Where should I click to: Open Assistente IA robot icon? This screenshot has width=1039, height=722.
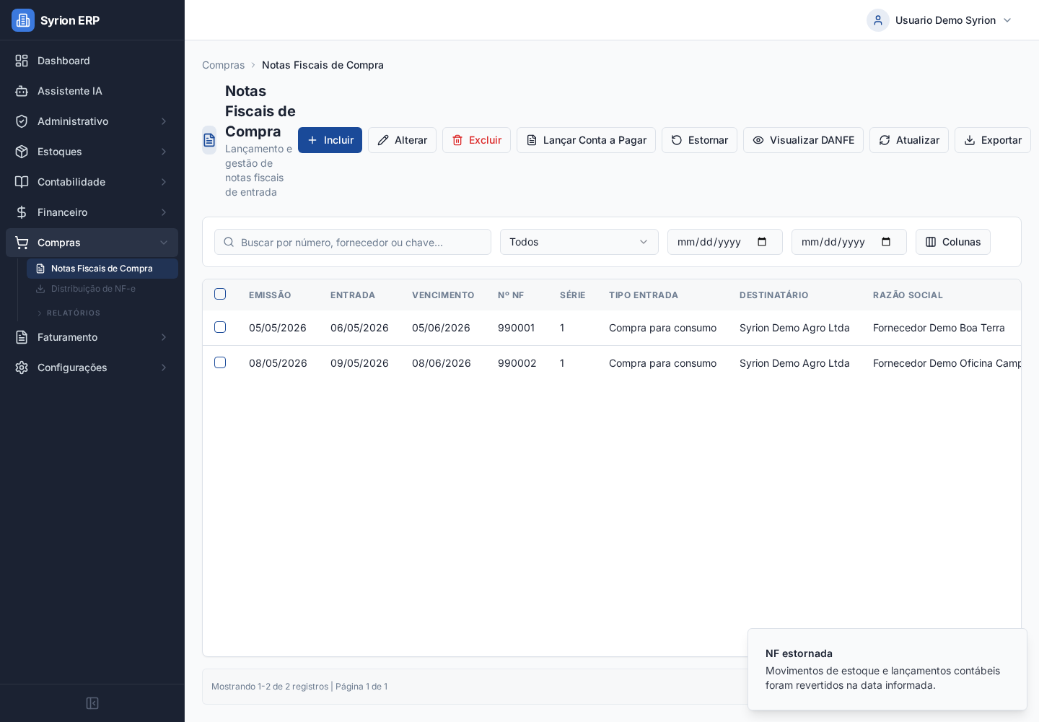pyautogui.click(x=22, y=91)
